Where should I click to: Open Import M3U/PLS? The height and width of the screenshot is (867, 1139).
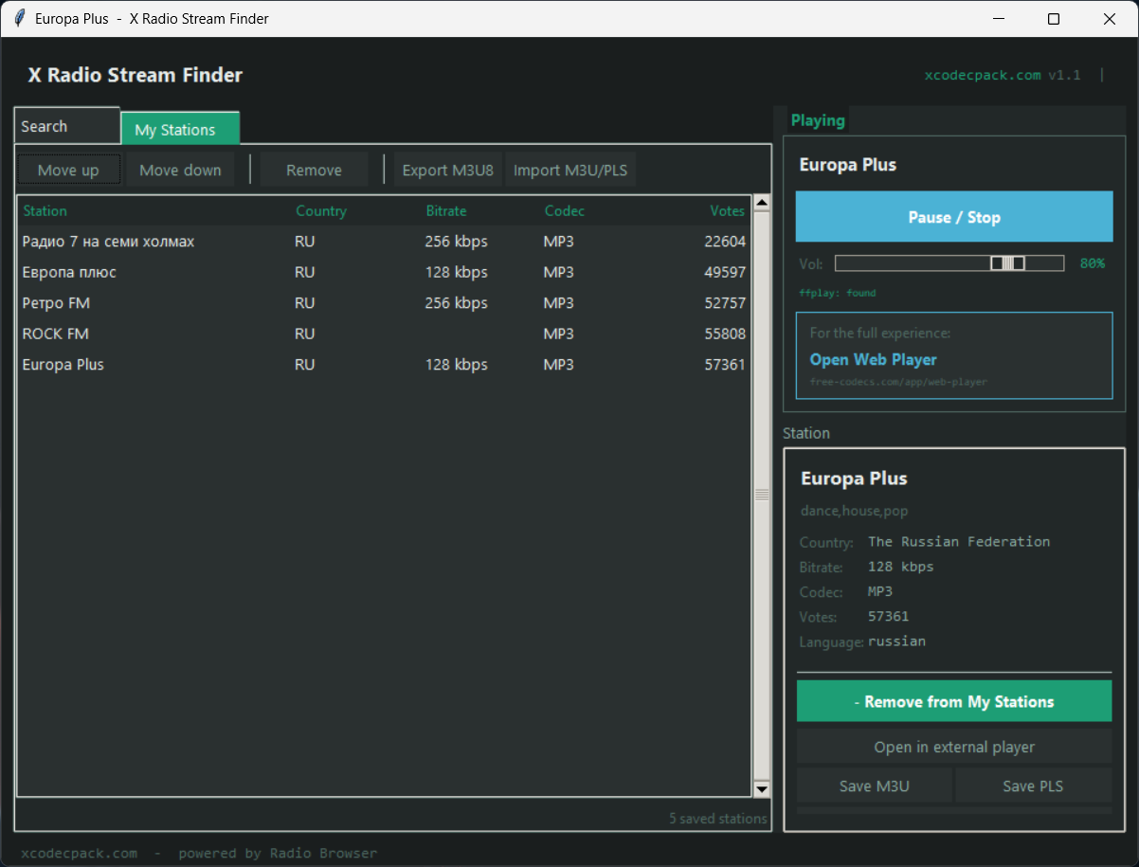(x=569, y=171)
